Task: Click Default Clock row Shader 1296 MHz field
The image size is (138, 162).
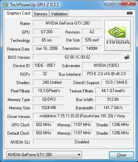Action: [x=120, y=133]
